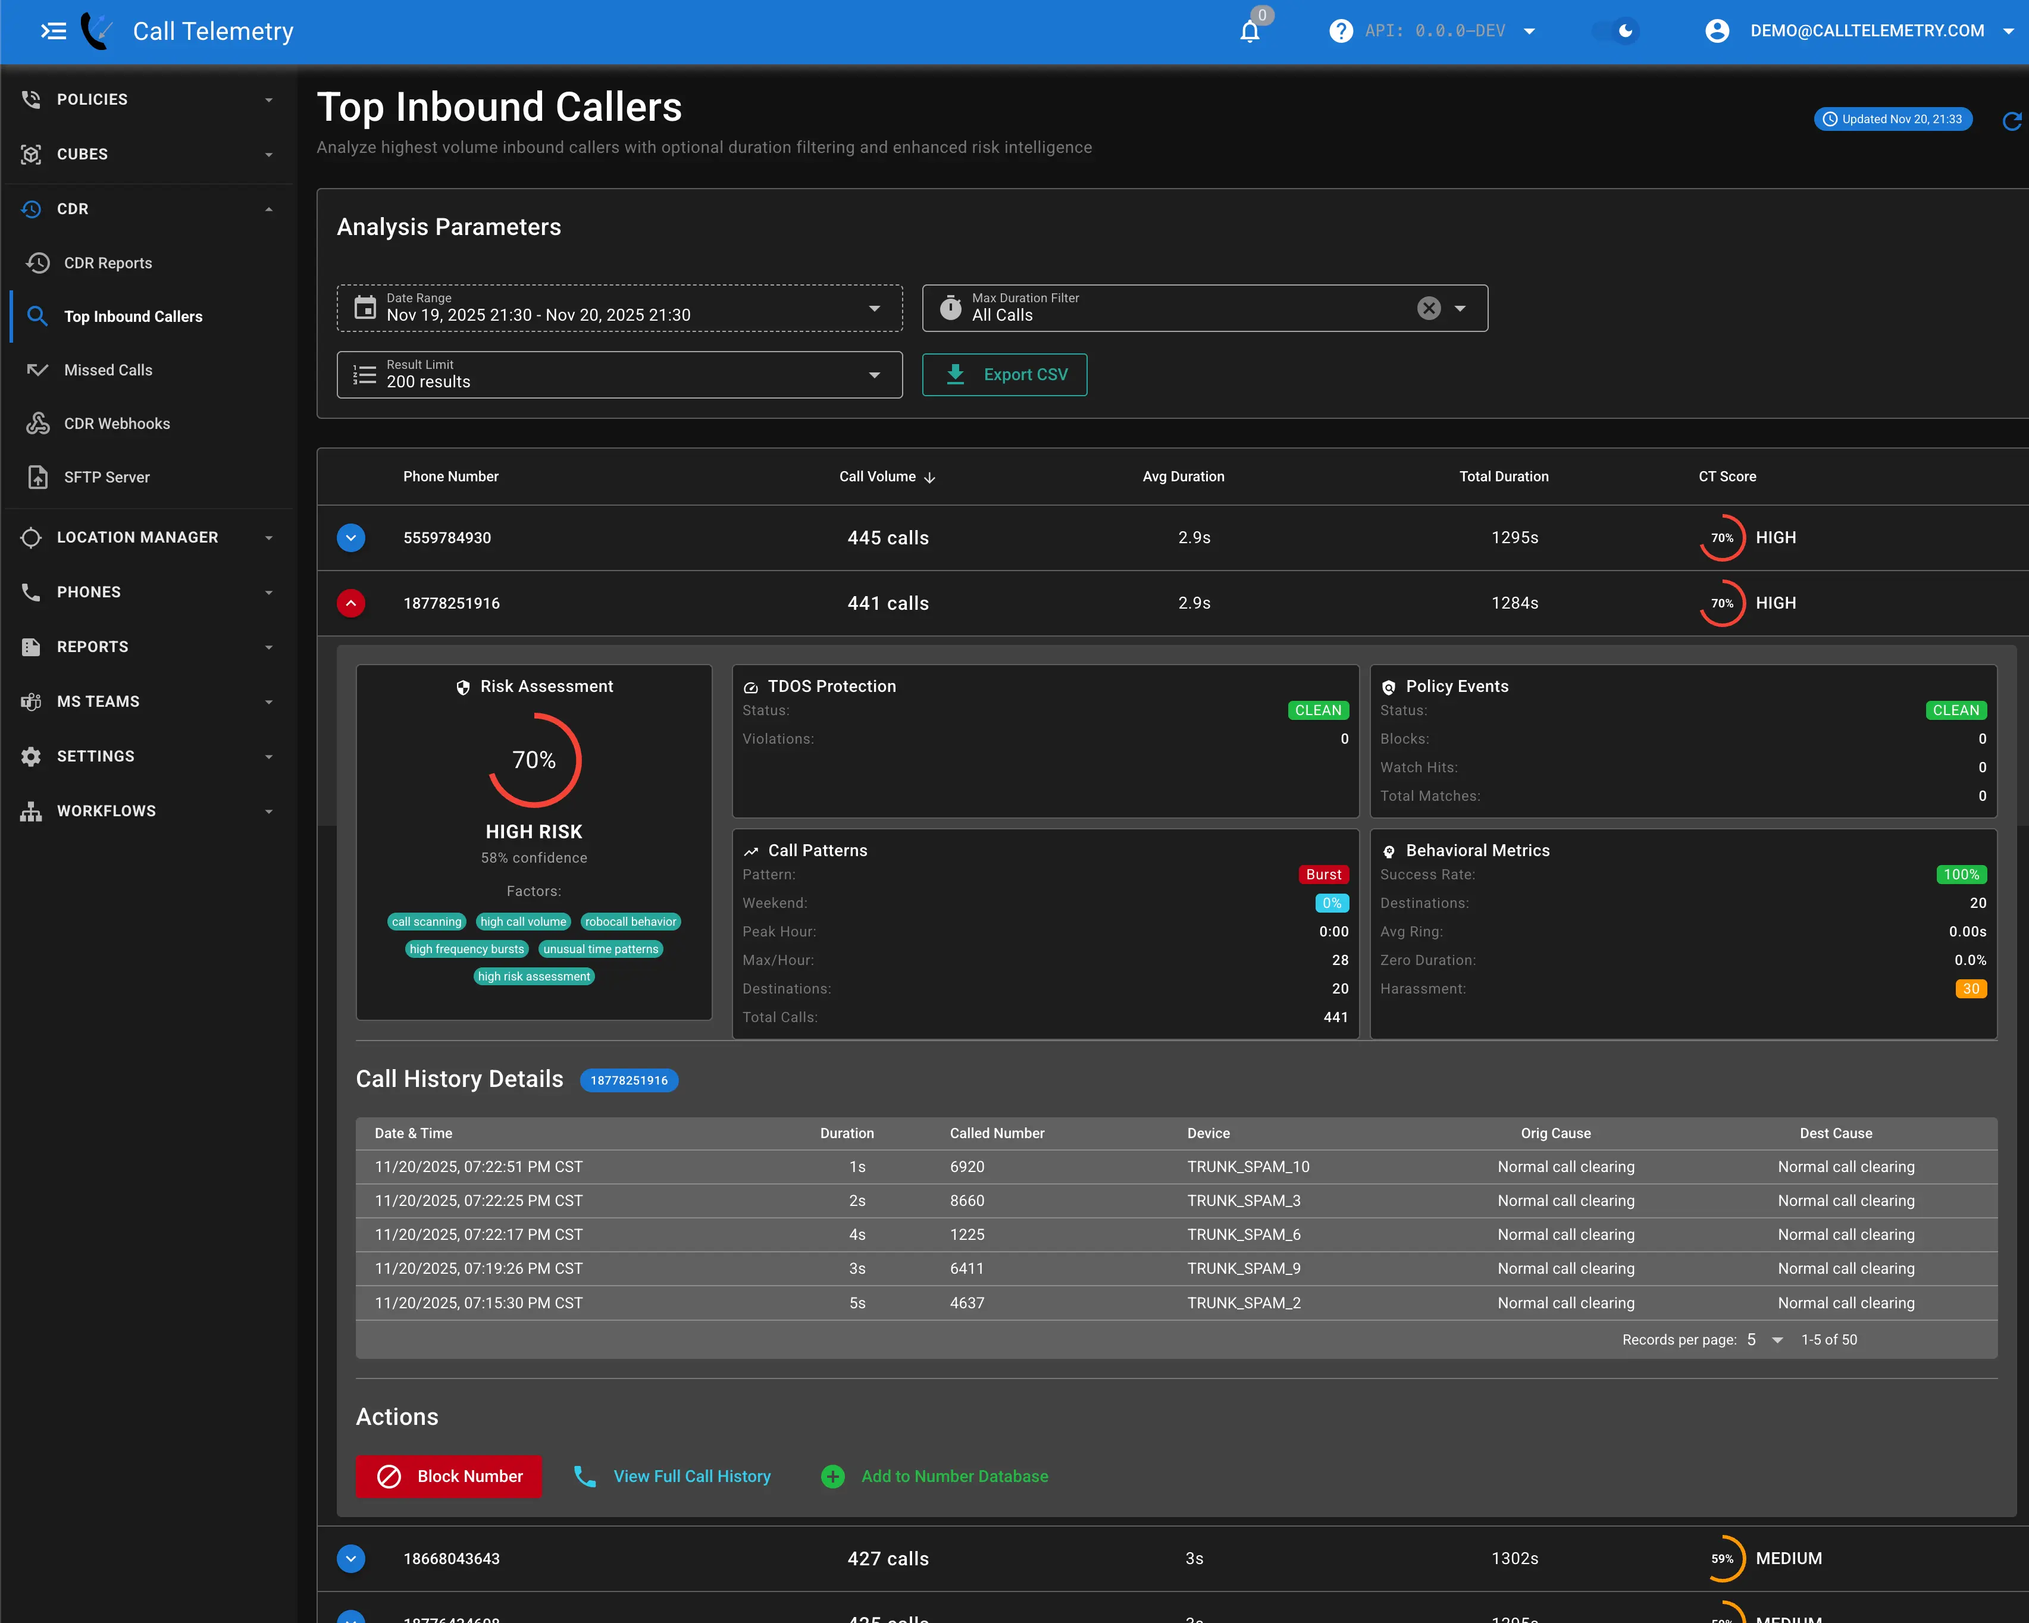The width and height of the screenshot is (2029, 1623).
Task: Click the SFTP Server file icon
Action: 37,478
